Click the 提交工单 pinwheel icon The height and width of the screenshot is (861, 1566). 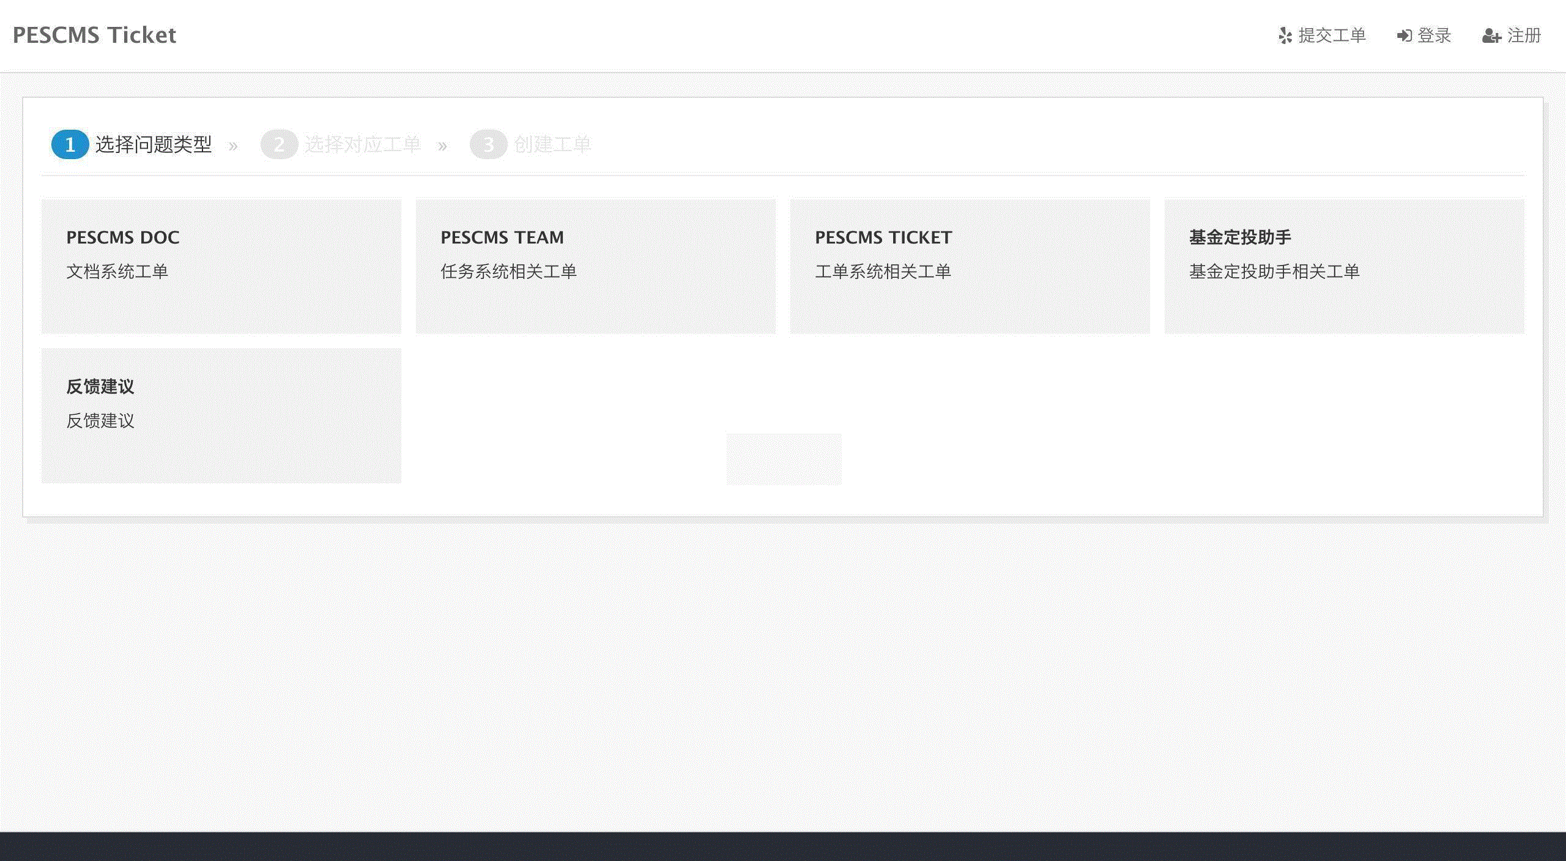pyautogui.click(x=1285, y=36)
